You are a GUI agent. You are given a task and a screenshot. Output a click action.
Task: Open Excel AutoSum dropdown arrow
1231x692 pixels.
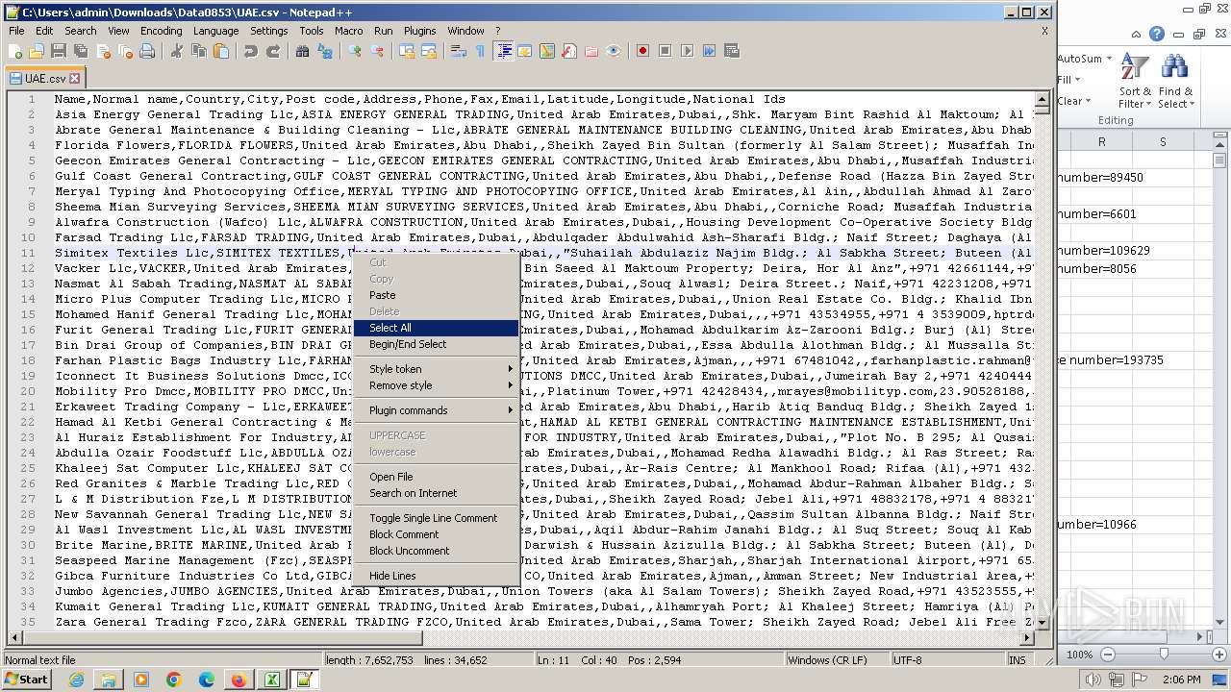[x=1109, y=59]
